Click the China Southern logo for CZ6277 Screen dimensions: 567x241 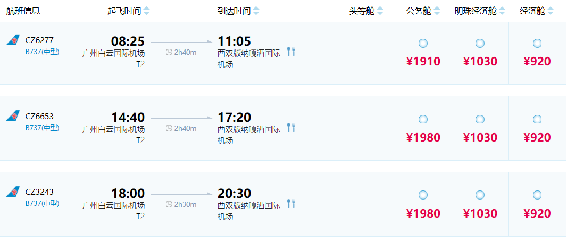point(13,40)
